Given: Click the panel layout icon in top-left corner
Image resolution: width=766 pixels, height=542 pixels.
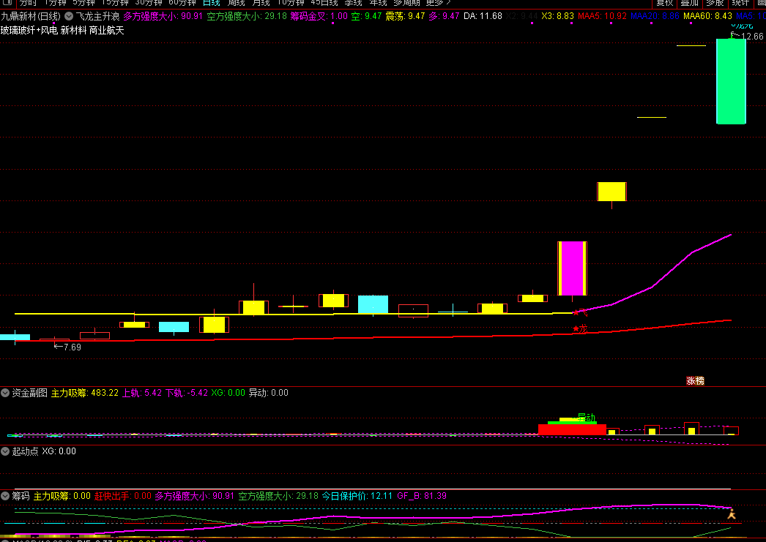Looking at the screenshot, I should pyautogui.click(x=7, y=2).
